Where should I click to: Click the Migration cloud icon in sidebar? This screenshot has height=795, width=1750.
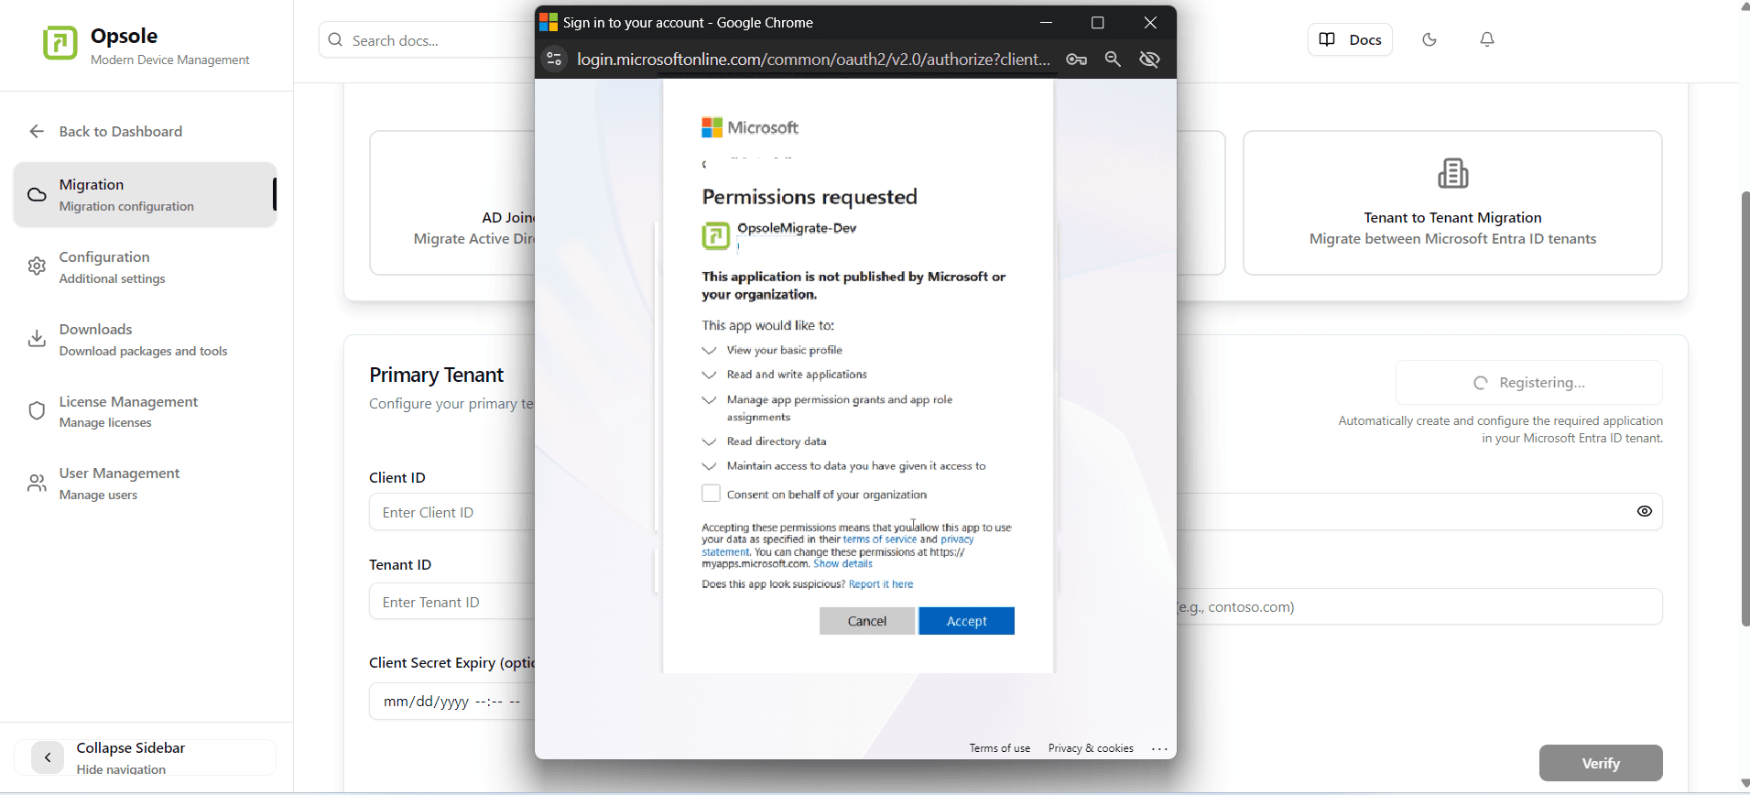tap(37, 195)
